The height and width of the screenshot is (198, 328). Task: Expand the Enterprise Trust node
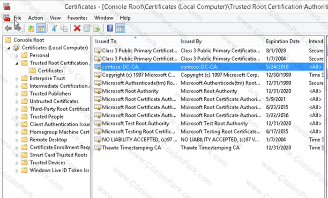click(17, 79)
